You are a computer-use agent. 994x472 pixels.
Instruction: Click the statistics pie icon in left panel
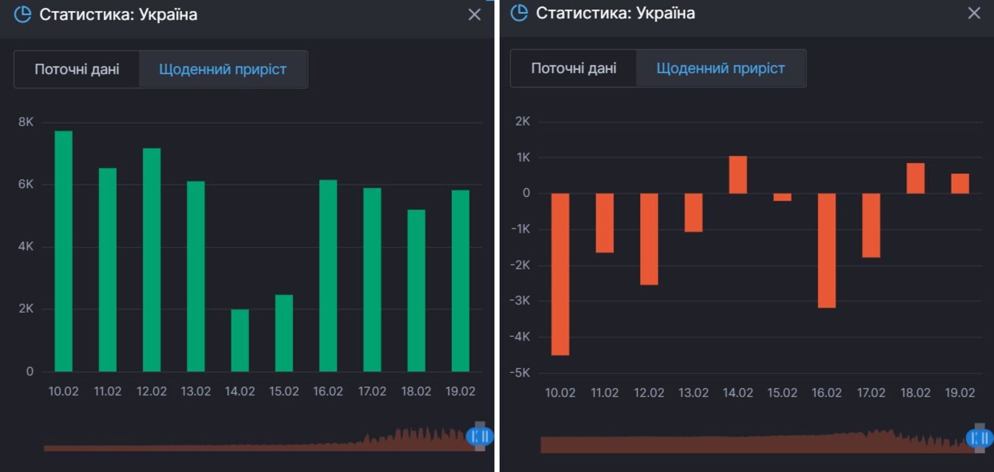pos(22,14)
